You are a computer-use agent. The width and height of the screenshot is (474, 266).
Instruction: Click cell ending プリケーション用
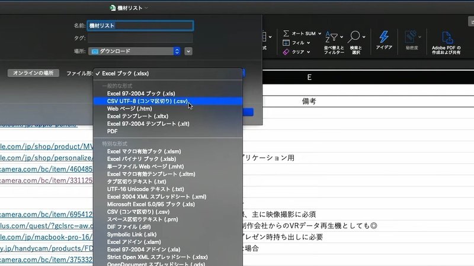(268, 158)
